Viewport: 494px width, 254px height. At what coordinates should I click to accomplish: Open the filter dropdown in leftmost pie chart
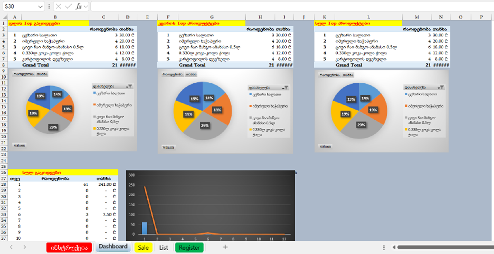(129, 86)
